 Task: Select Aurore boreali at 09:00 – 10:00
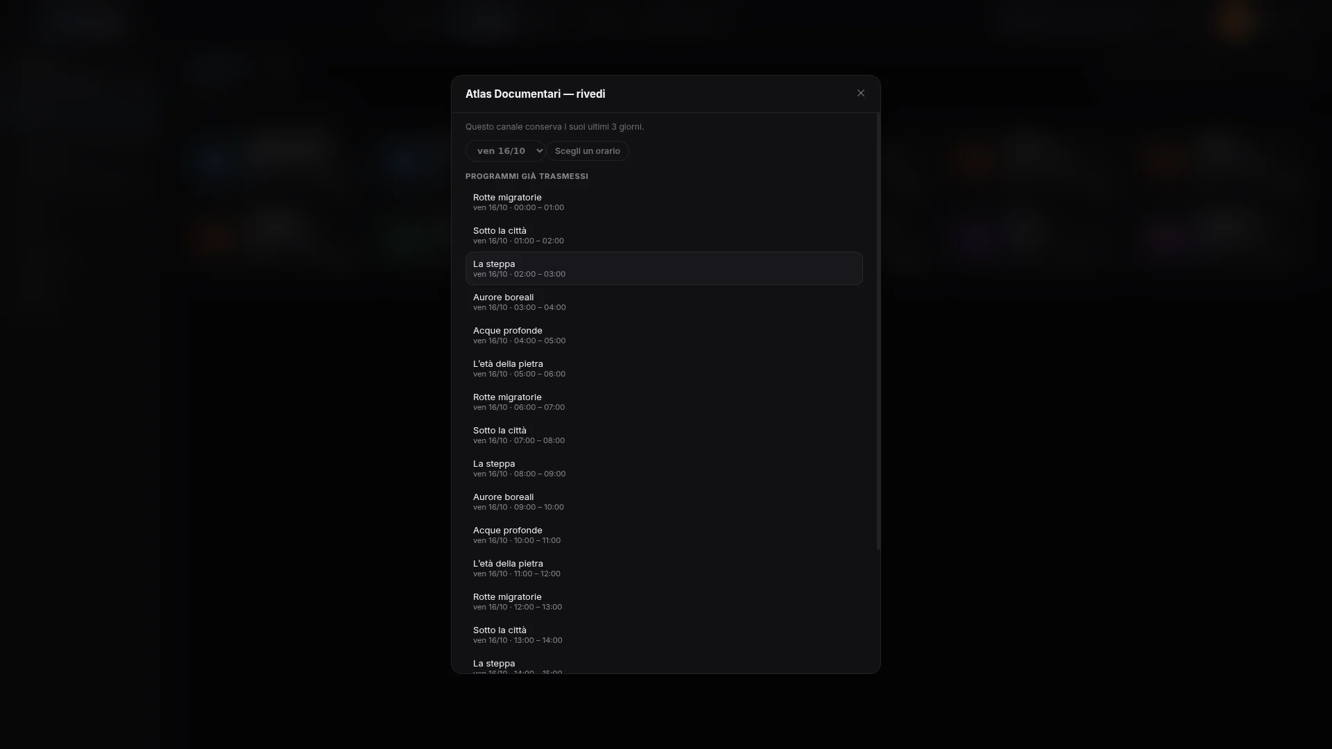pyautogui.click(x=664, y=501)
